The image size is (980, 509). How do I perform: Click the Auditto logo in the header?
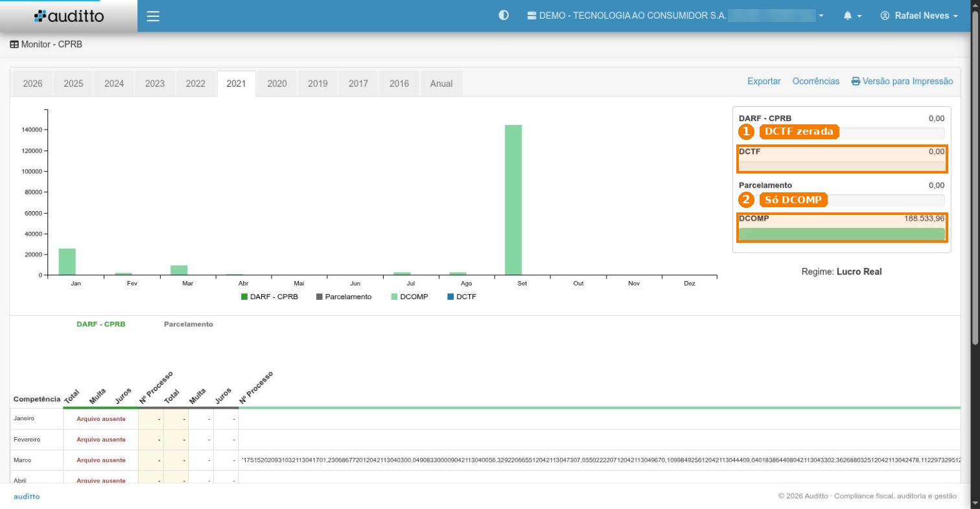tap(69, 16)
